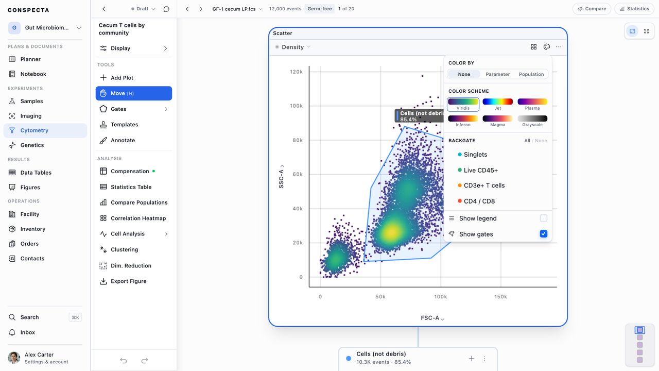This screenshot has width=659, height=371.
Task: Select All backgates
Action: [527, 141]
